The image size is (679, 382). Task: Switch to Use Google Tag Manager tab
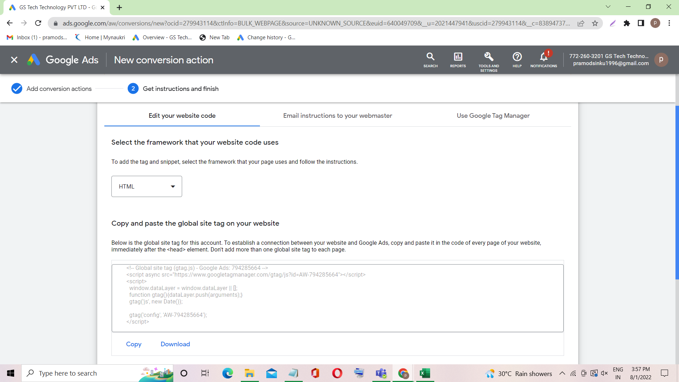pos(493,116)
